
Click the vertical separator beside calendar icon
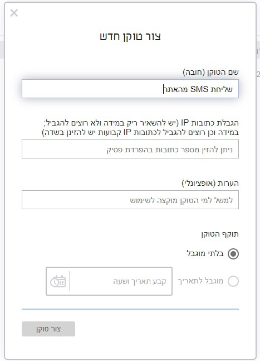point(70,281)
